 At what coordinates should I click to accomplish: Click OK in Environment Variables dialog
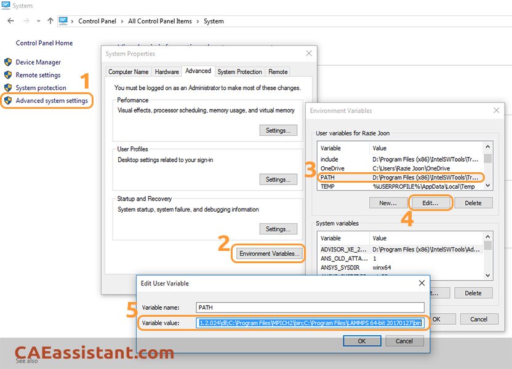click(442, 319)
